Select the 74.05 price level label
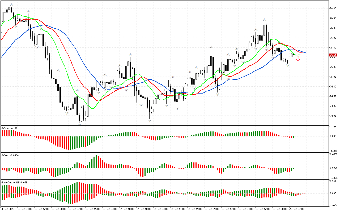The image size is (340, 212). (333, 116)
